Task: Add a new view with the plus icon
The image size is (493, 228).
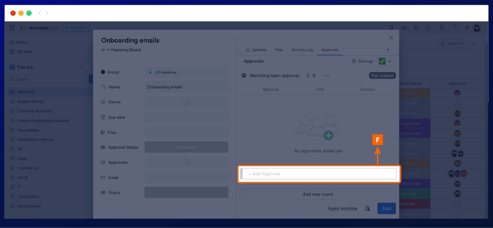Action: coord(388,50)
